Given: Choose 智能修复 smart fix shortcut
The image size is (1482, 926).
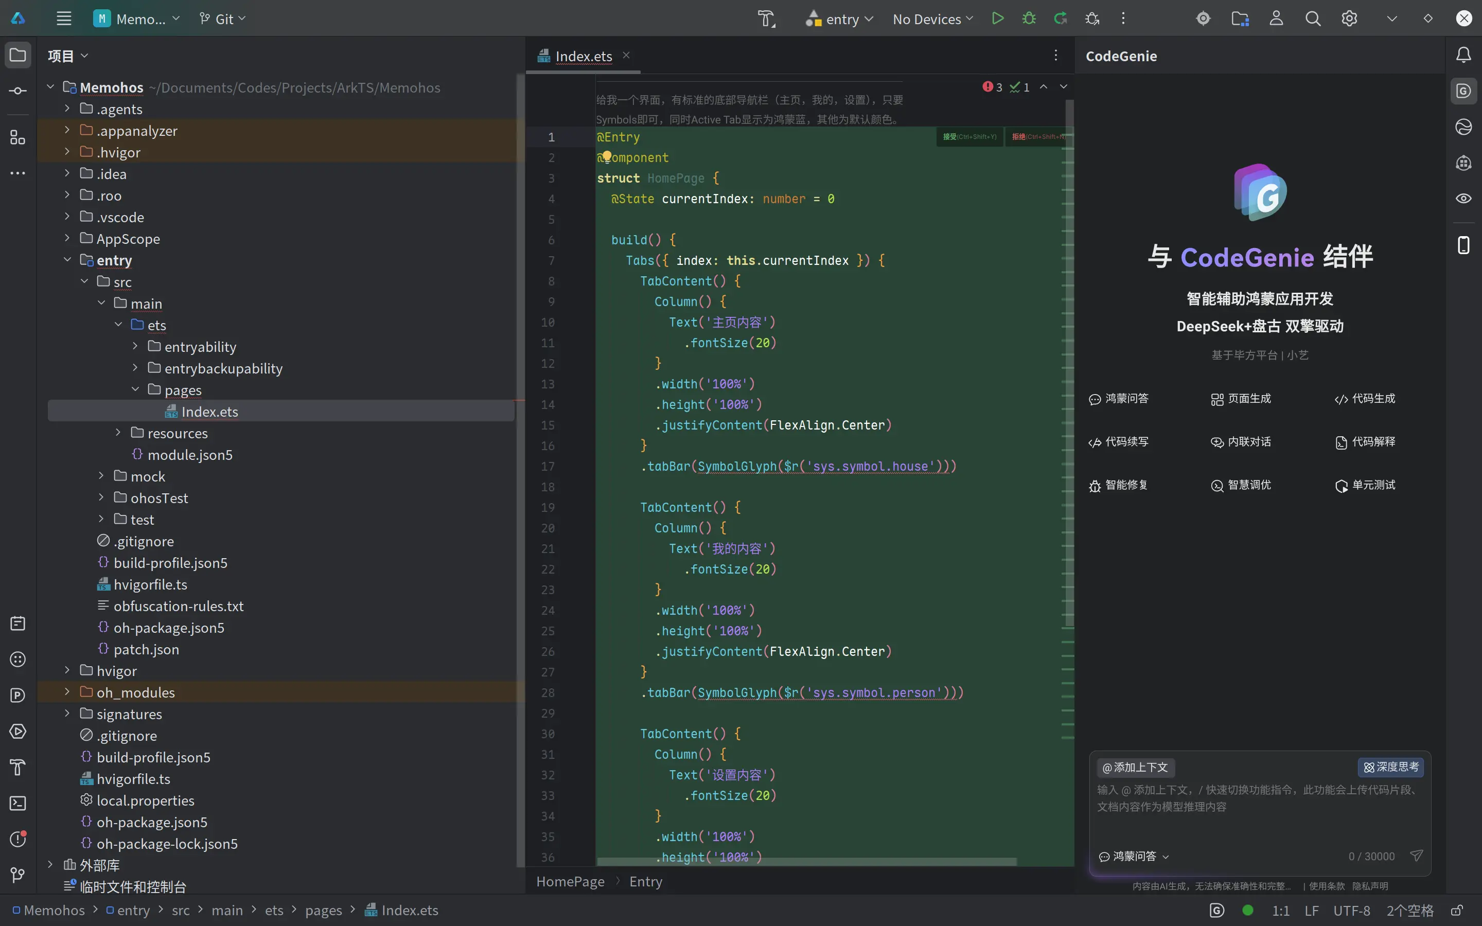Looking at the screenshot, I should click(1118, 485).
